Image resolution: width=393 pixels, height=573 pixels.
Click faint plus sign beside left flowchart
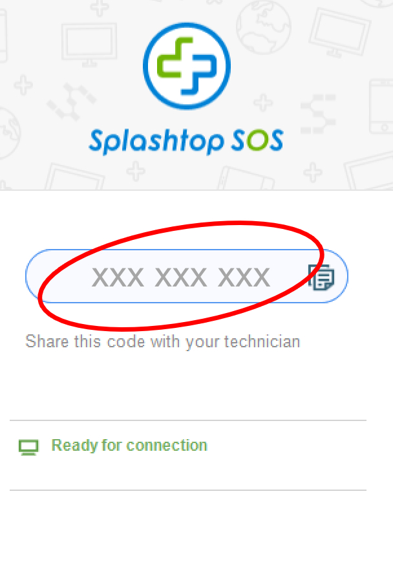[x=23, y=85]
